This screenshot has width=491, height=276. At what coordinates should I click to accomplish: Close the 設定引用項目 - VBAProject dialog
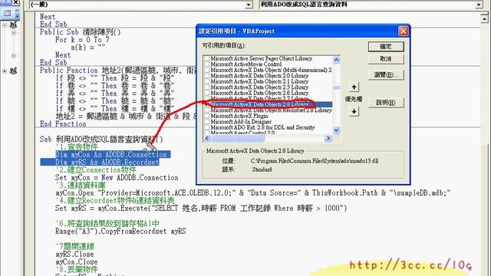coord(403,31)
